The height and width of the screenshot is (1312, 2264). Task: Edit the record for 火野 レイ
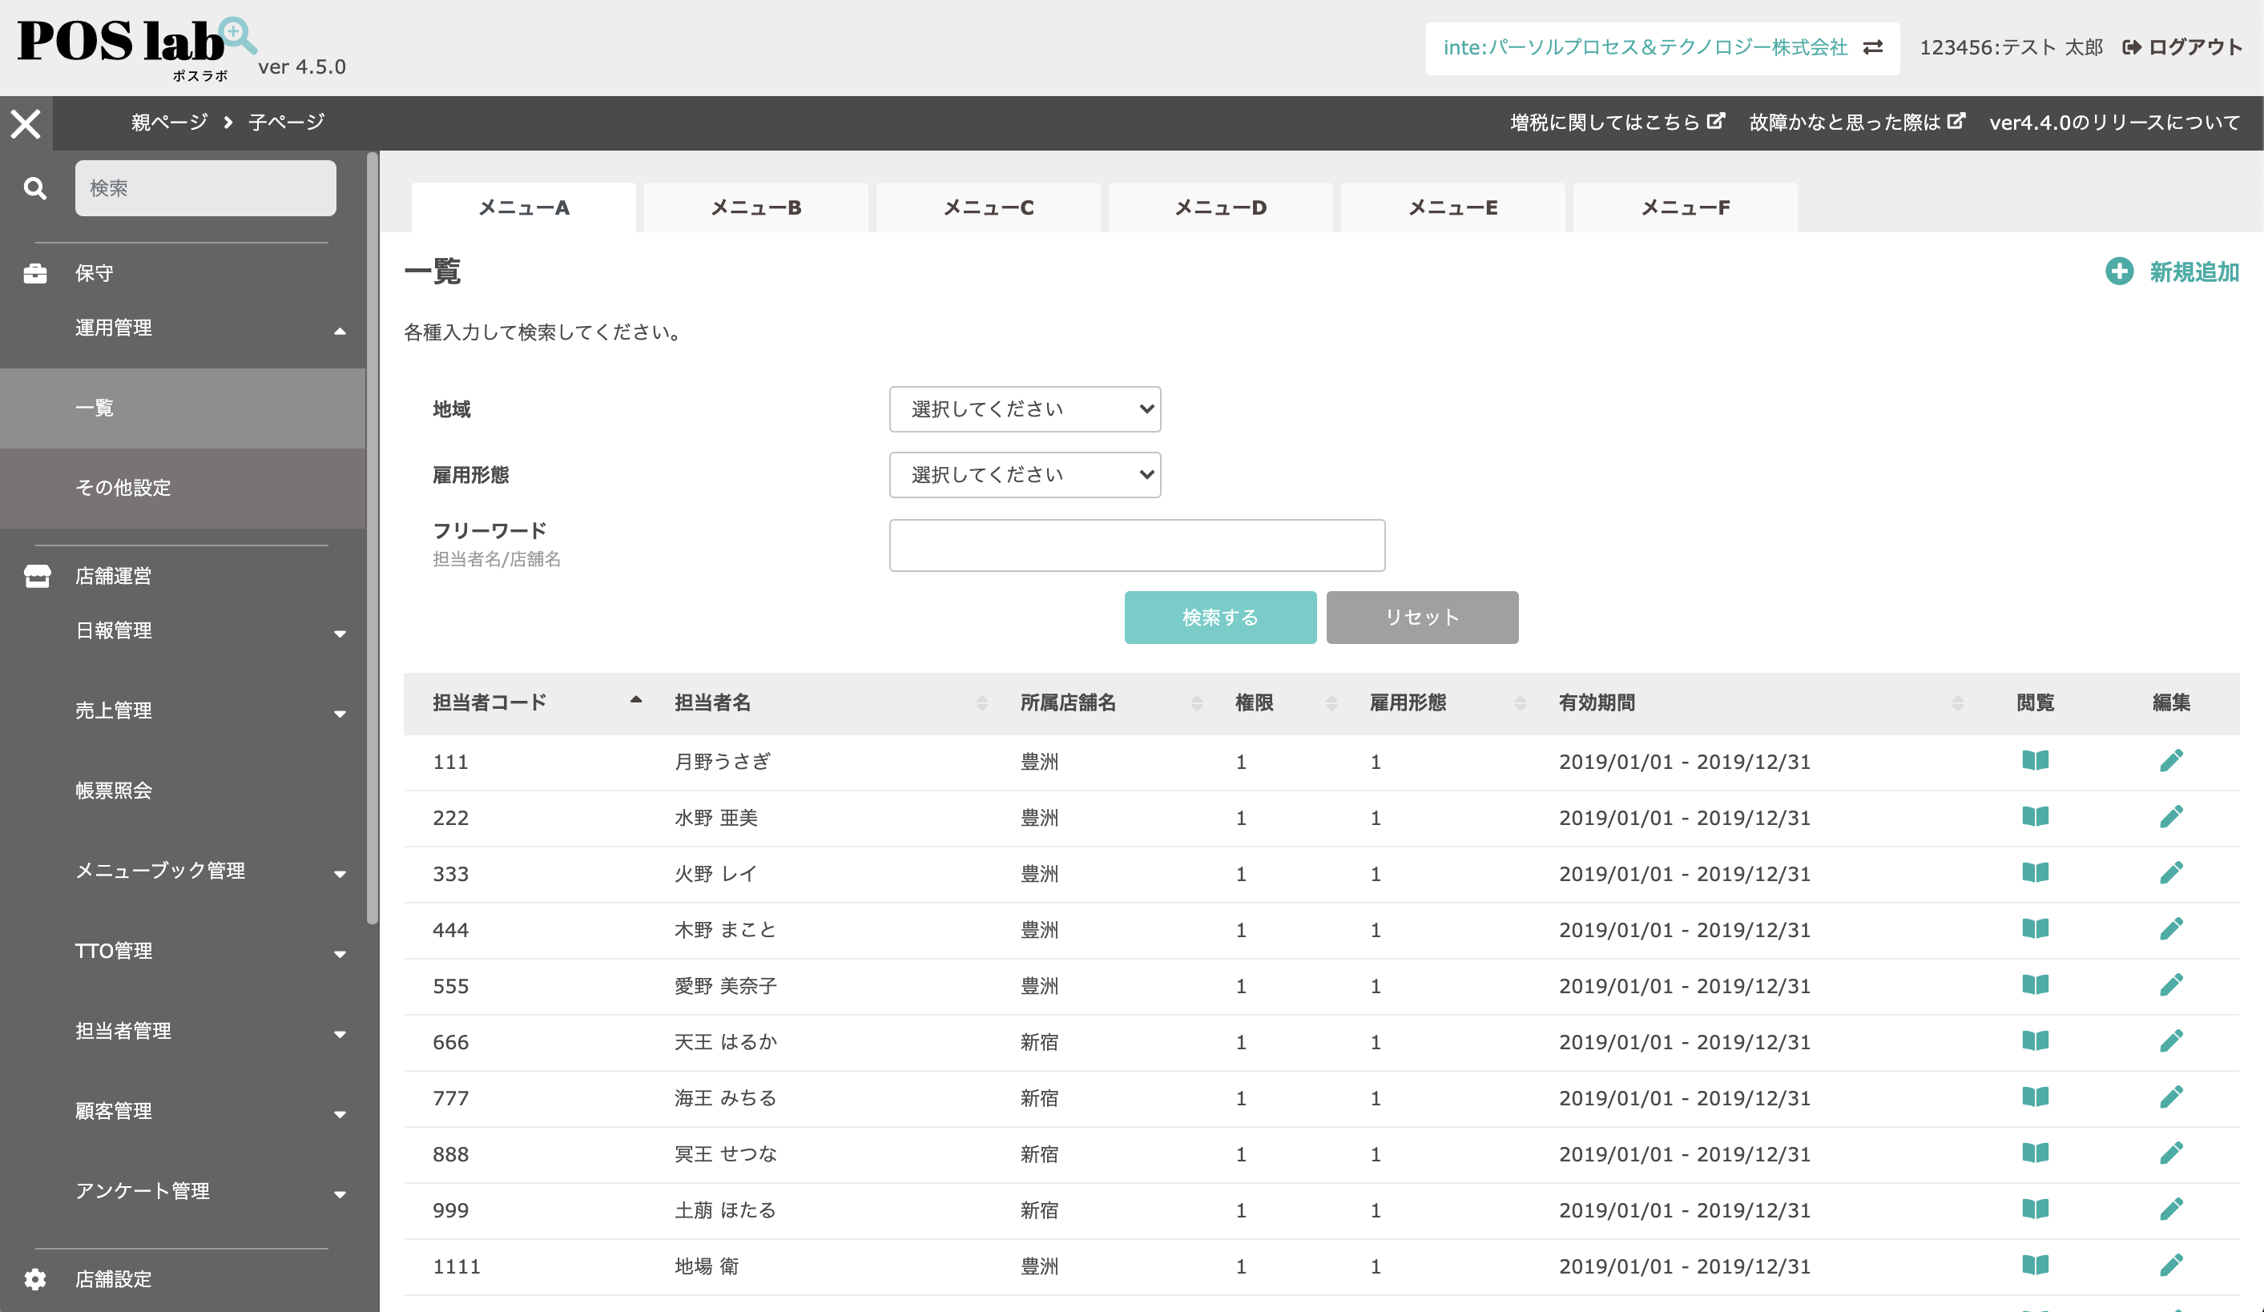[2170, 873]
